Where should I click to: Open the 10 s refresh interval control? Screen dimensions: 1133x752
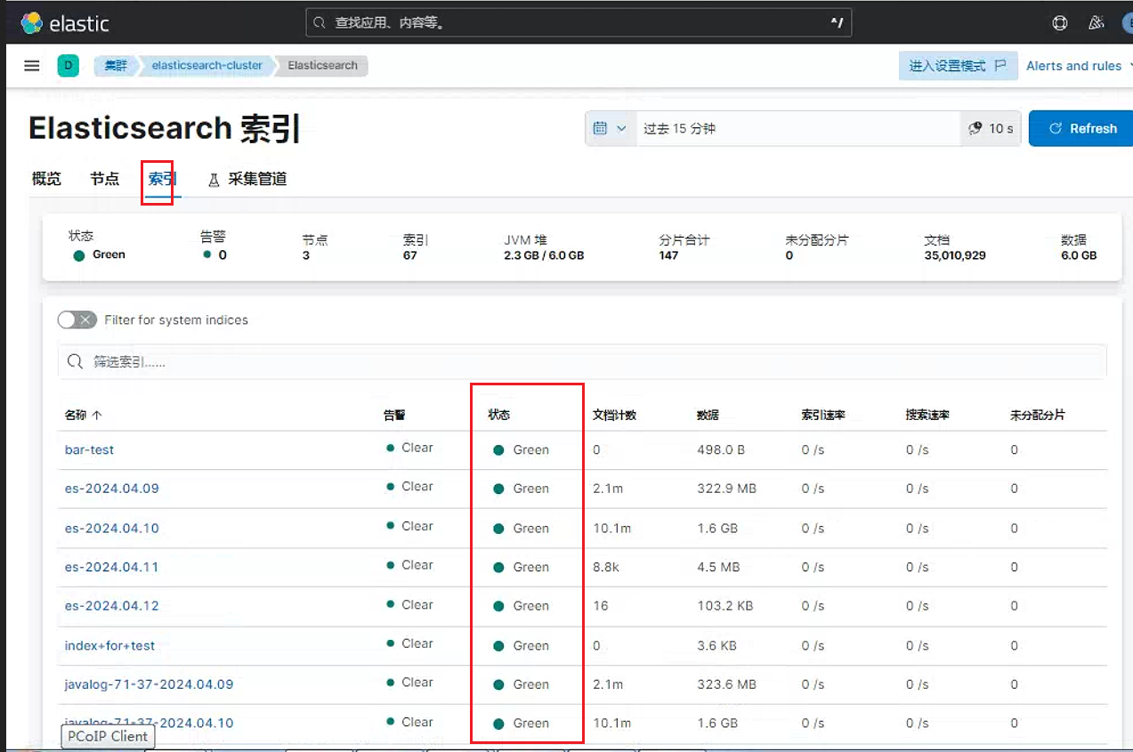(991, 128)
